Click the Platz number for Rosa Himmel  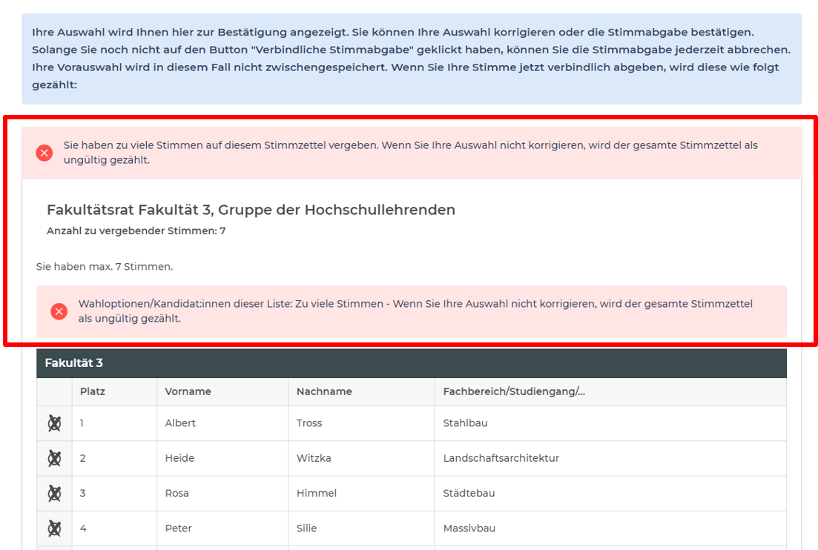tap(82, 493)
